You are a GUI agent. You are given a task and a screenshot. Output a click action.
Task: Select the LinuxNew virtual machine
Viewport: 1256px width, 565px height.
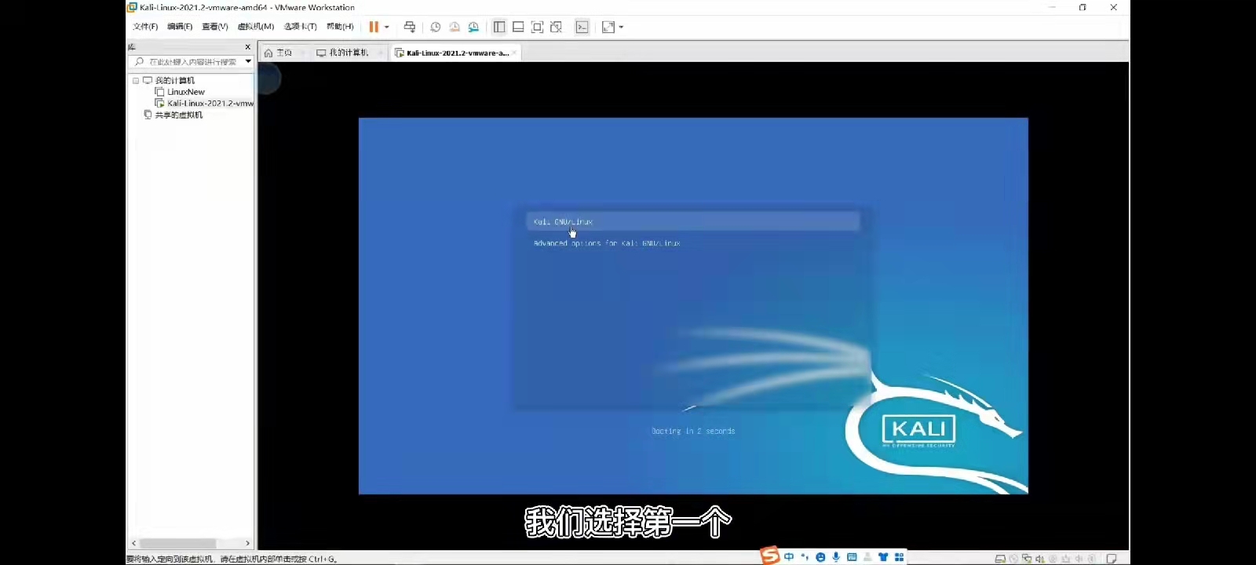[x=185, y=92]
